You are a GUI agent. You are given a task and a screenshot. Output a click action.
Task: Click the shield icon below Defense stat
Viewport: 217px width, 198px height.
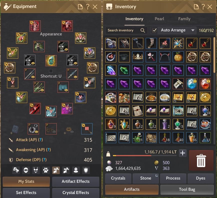(86, 170)
